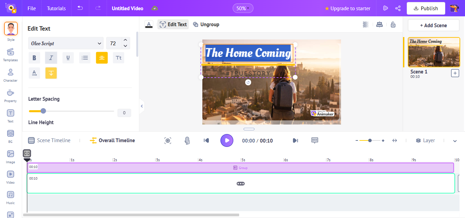The width and height of the screenshot is (465, 218).
Task: Switch to Overall Timeline tab
Action: (x=112, y=140)
